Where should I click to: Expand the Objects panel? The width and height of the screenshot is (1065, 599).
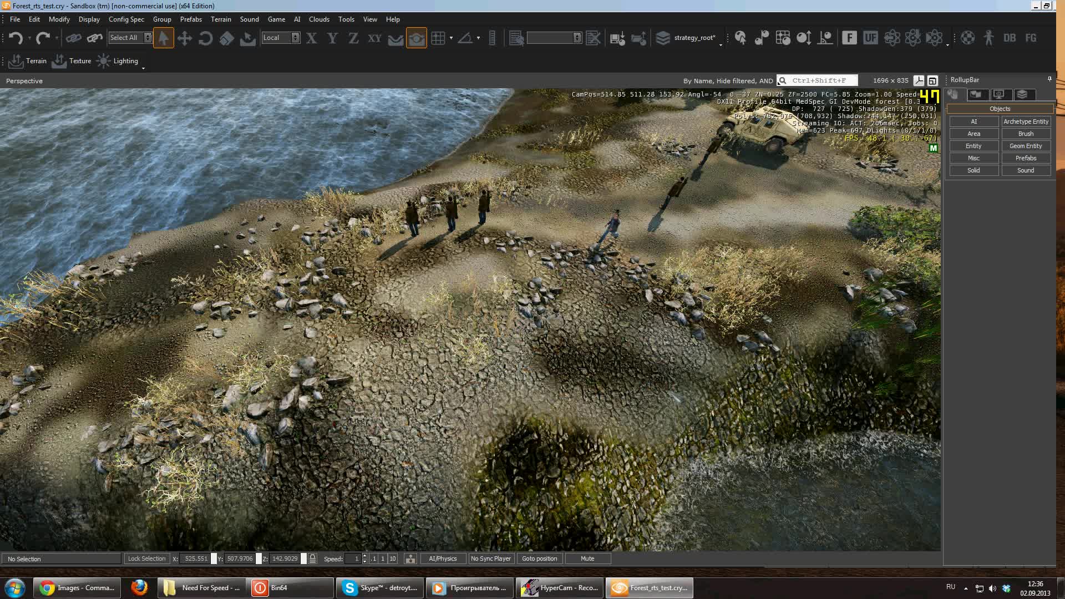pos(998,108)
